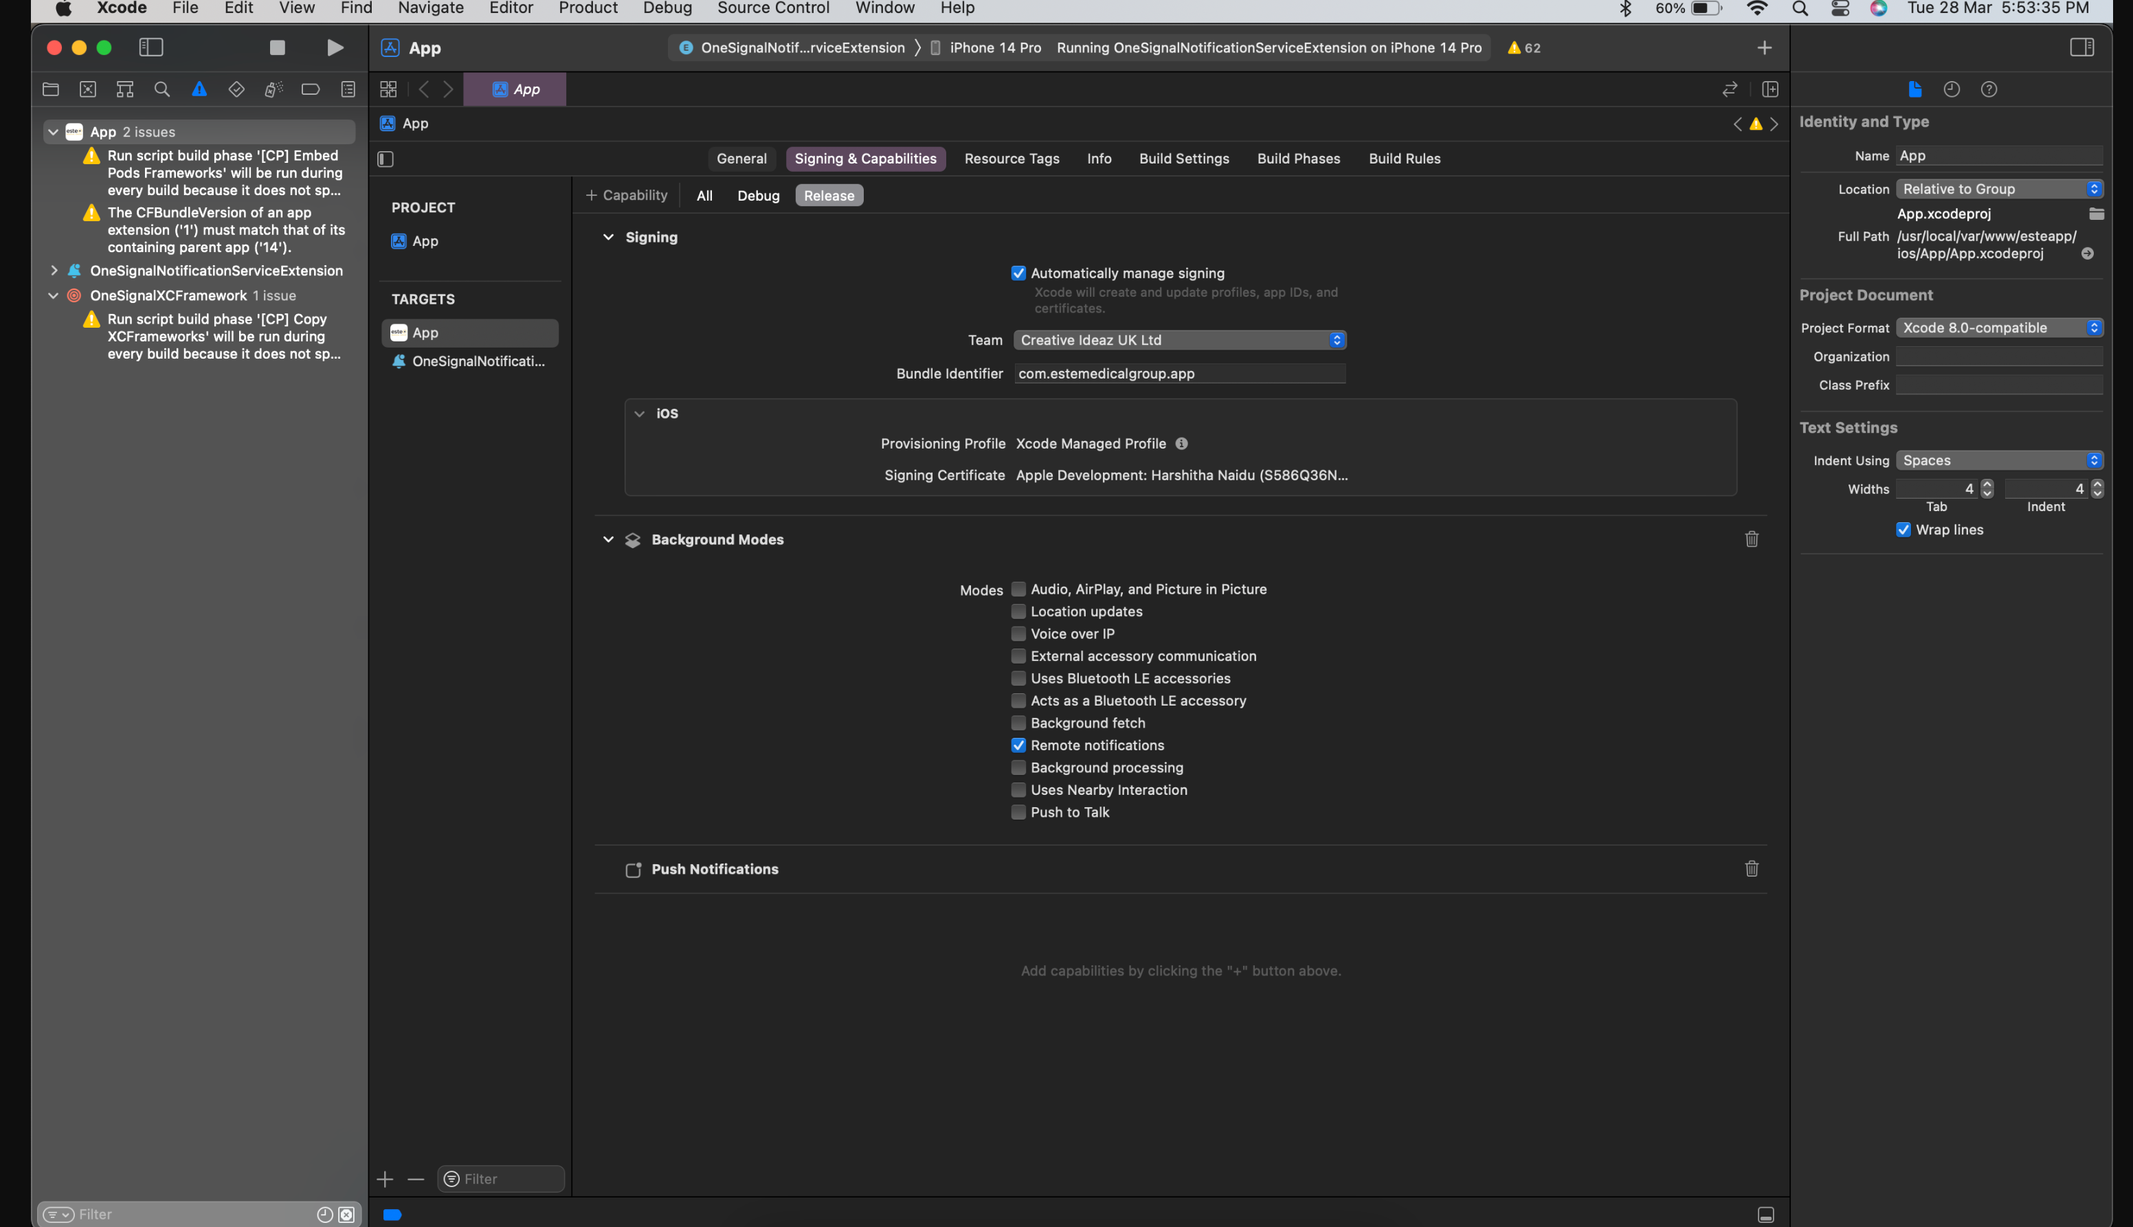Viewport: 2133px width, 1227px height.
Task: Go forward in editor history
Action: coord(448,89)
